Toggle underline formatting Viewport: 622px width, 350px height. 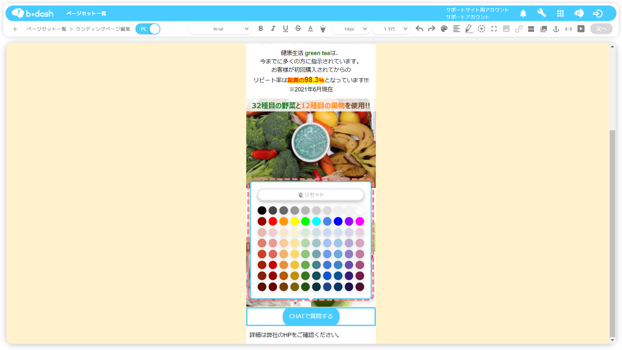click(285, 29)
